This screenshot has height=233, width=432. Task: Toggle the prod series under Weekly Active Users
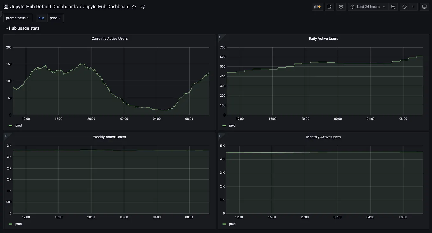point(18,224)
